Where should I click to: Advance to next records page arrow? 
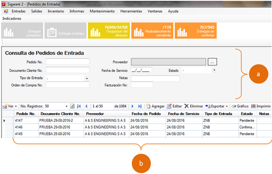coord(133,106)
